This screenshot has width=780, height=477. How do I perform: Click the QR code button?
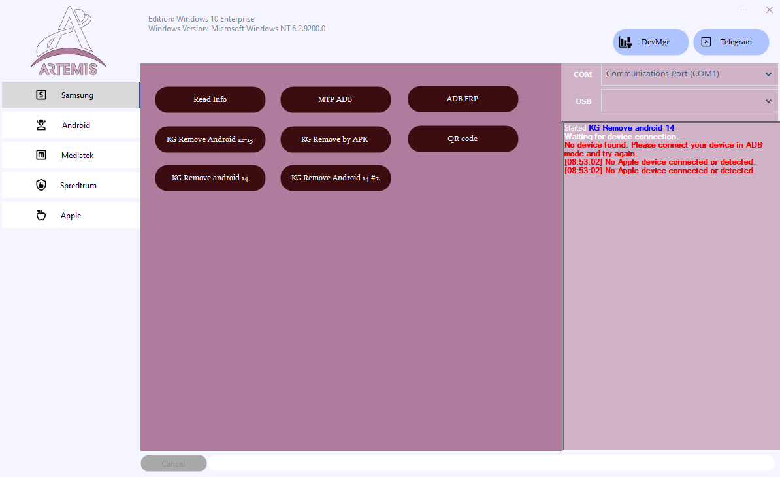click(463, 139)
